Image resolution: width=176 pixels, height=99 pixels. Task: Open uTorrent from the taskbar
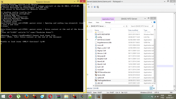point(18,96)
